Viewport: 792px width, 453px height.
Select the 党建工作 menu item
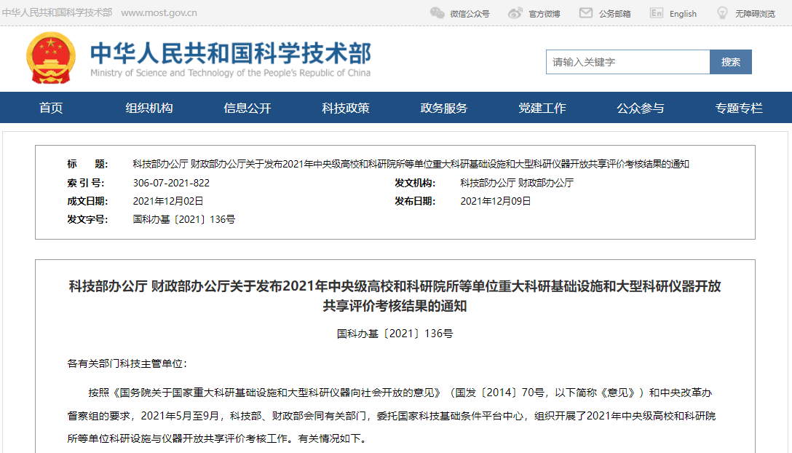542,108
